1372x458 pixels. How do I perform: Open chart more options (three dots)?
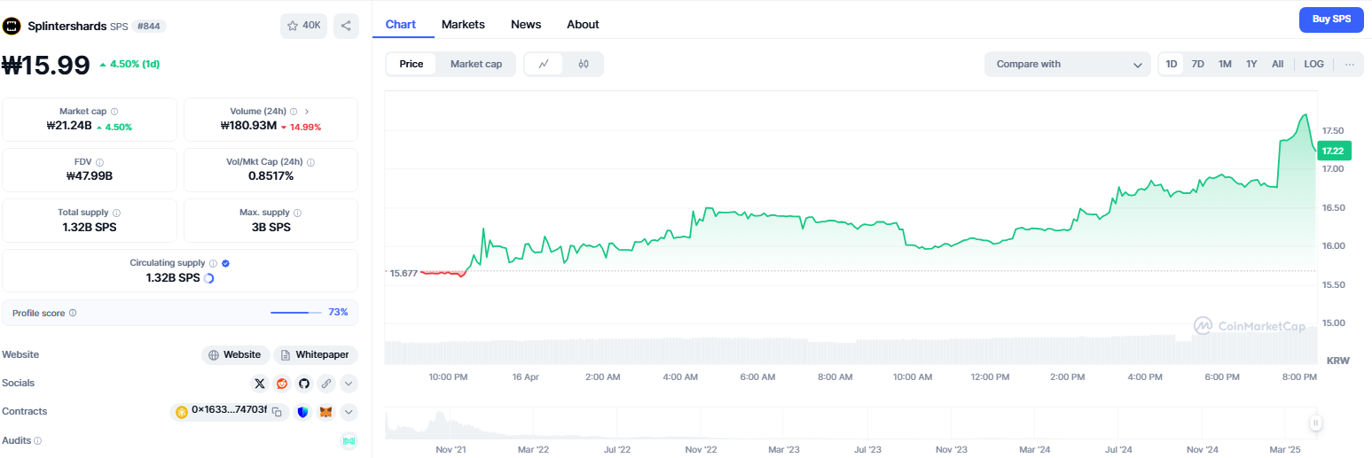pos(1350,64)
